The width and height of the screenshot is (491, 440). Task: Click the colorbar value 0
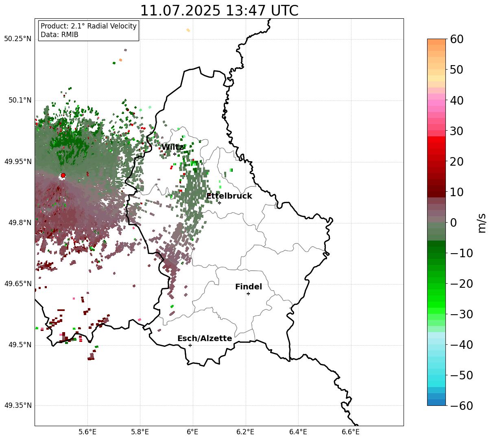453,223
